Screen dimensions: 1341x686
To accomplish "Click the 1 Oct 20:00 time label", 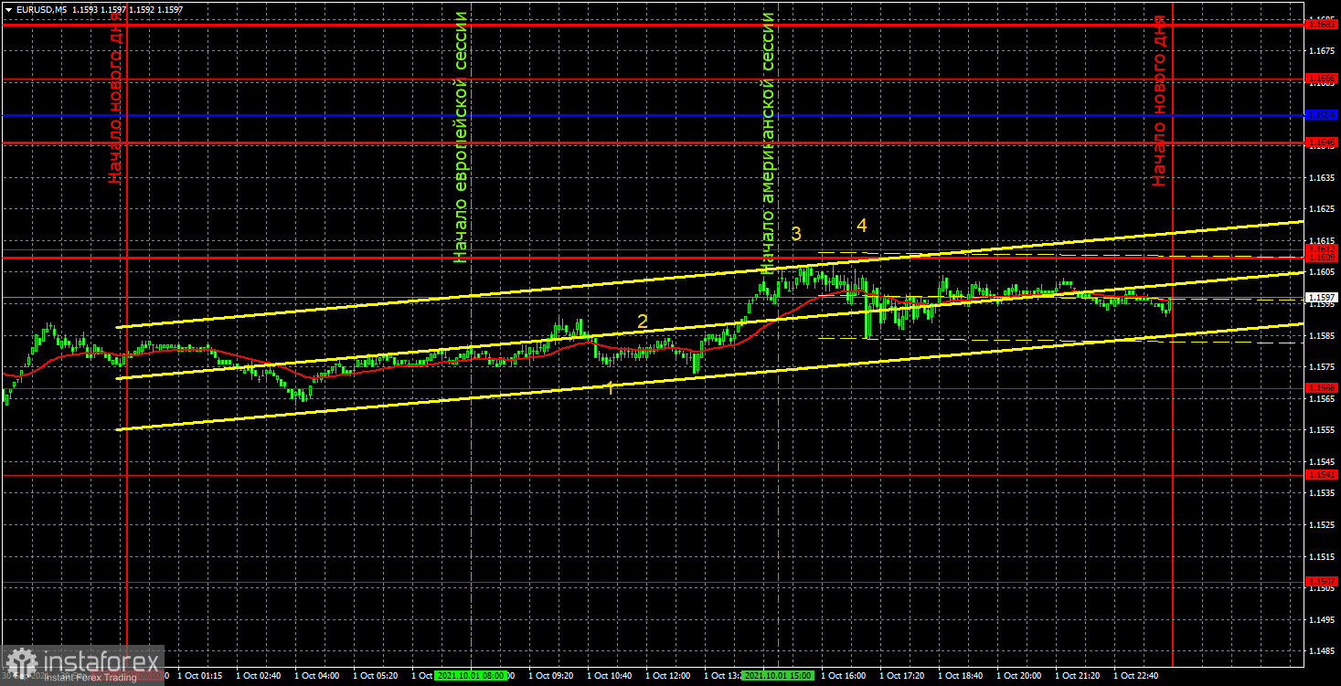I will pyautogui.click(x=1021, y=676).
